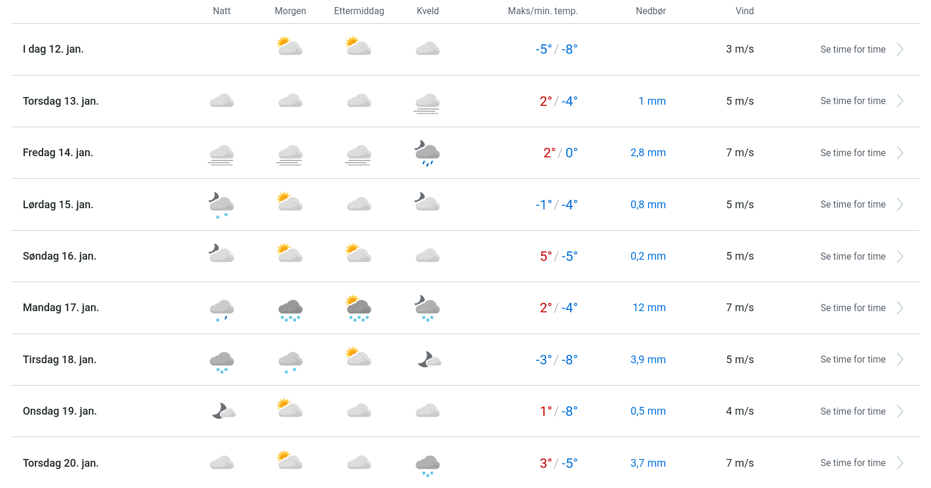The image size is (931, 488).
Task: Expand chevron for I dag 12. jan.
Action: click(900, 50)
